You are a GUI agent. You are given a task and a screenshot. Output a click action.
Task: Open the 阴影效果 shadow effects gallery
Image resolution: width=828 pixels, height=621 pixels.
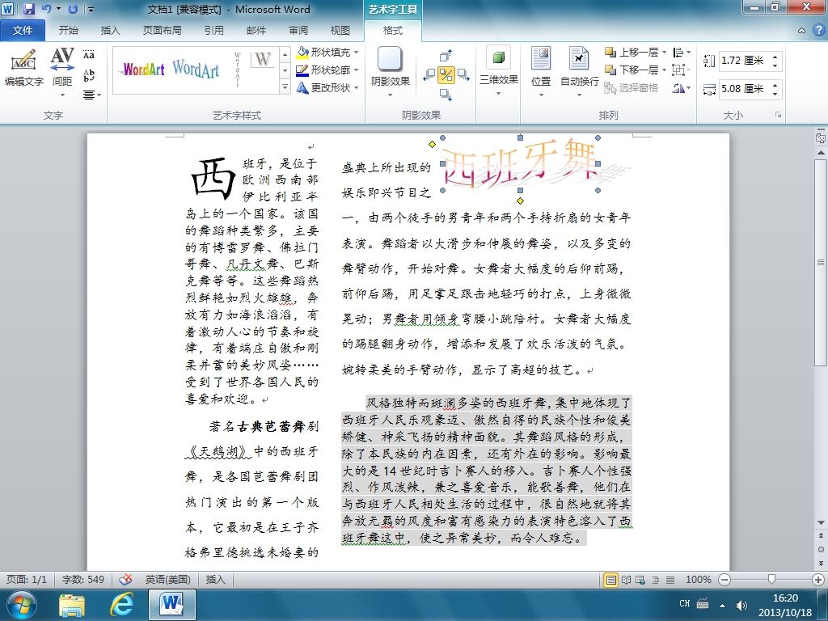coord(391,72)
